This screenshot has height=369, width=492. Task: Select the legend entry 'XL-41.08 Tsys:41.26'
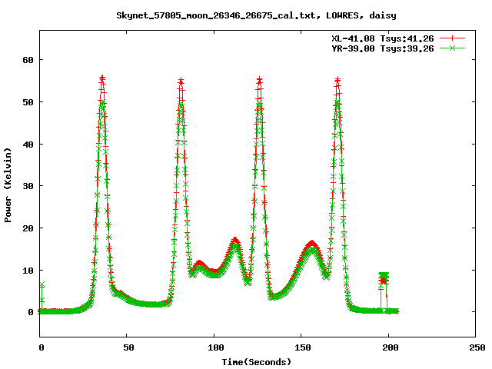point(383,38)
